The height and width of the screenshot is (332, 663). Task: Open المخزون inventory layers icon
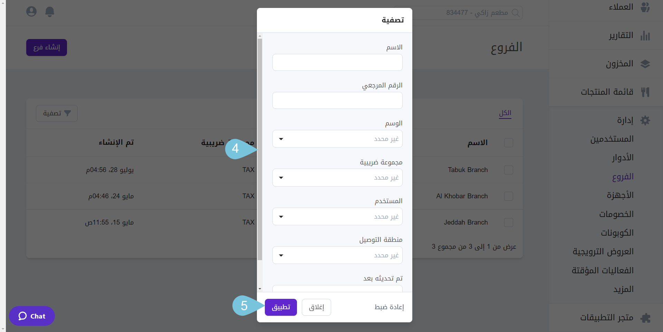(645, 64)
